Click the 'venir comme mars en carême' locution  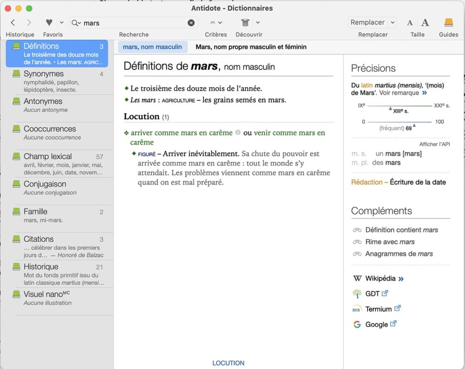289,133
